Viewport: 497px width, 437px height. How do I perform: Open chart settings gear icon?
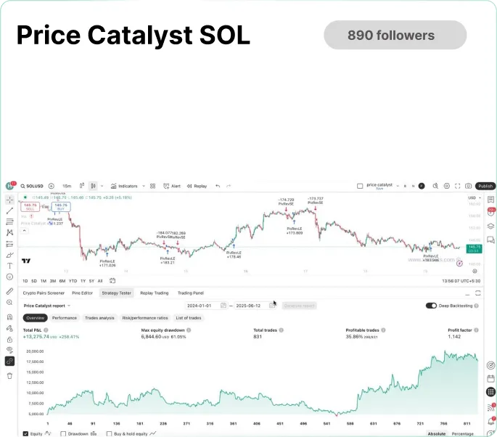click(447, 186)
